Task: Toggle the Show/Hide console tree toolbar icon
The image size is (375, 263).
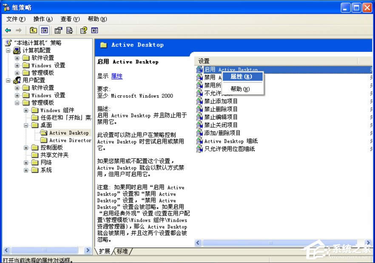Action: pos(44,30)
